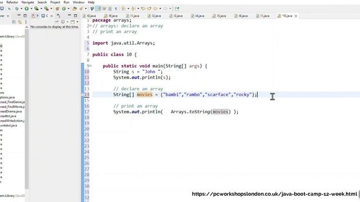Click the Next Annotation icon
Image resolution: width=360 pixels, height=202 pixels.
(123, 9)
